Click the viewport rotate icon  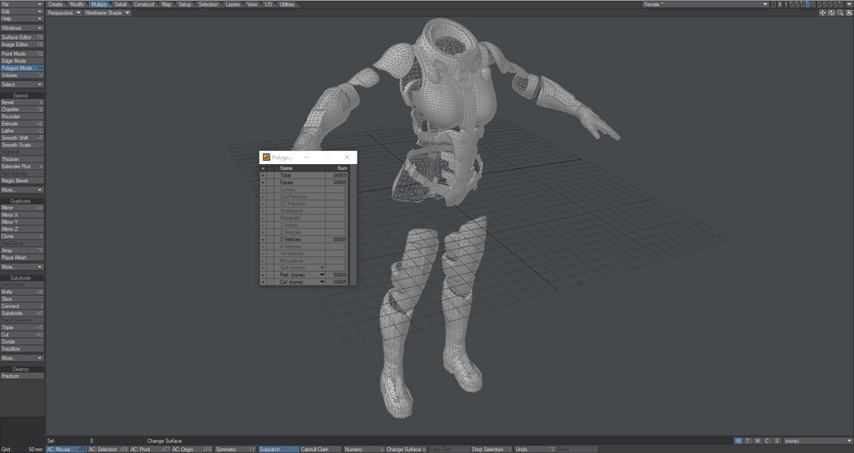tap(831, 13)
